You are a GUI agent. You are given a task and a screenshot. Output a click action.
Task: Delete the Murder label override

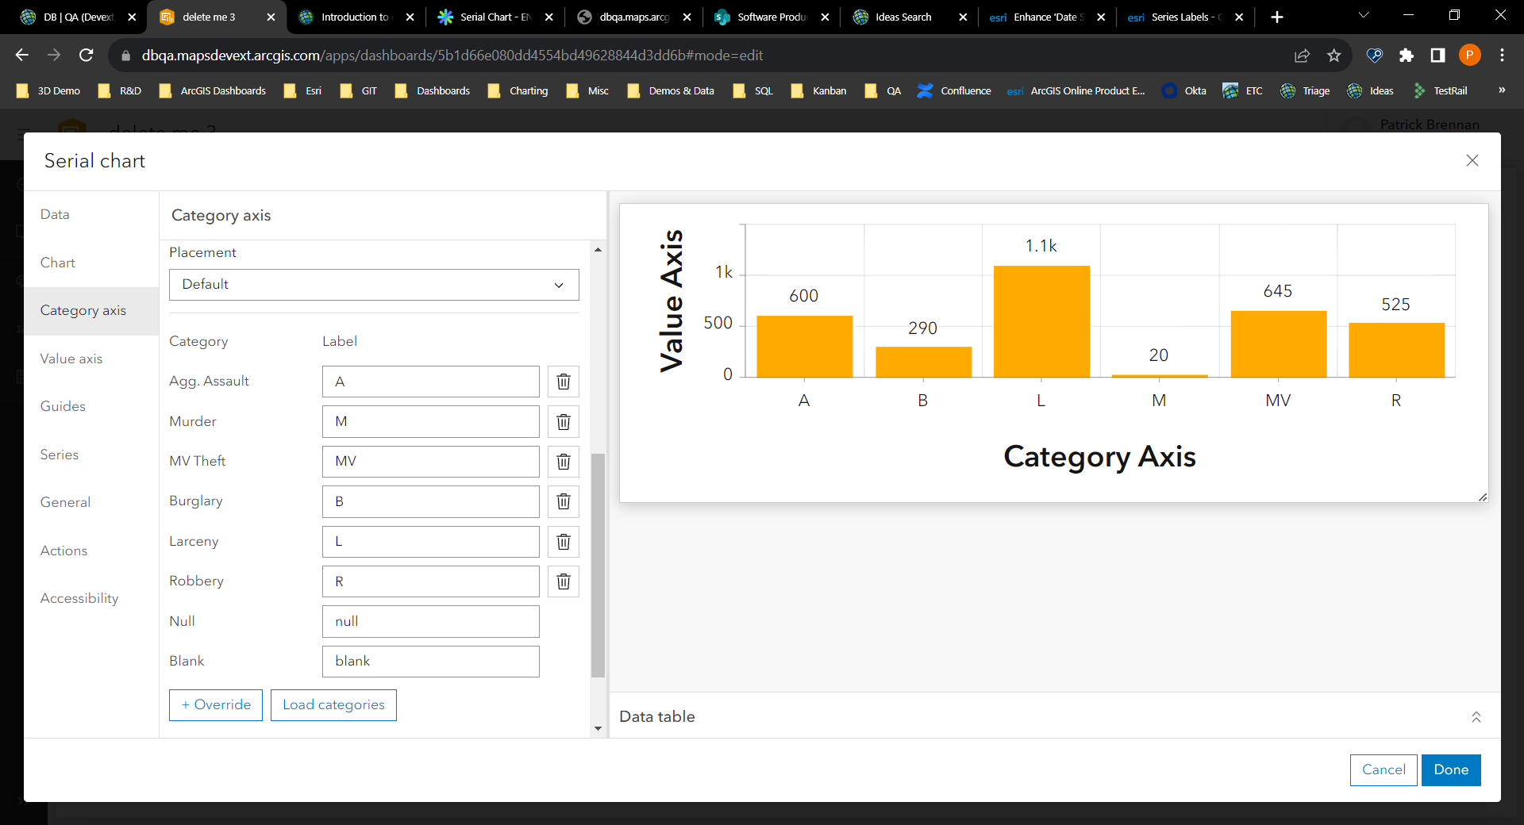(x=563, y=421)
